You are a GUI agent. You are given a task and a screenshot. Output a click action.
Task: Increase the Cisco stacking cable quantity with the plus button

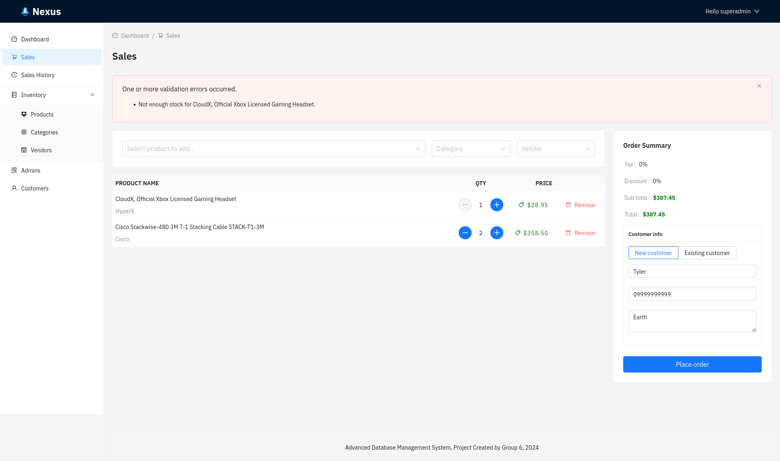tap(496, 233)
